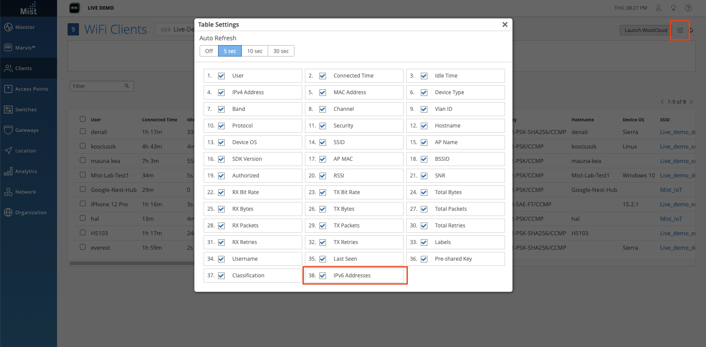Click the Launch WootCloud button
This screenshot has height=347, width=706.
[645, 30]
